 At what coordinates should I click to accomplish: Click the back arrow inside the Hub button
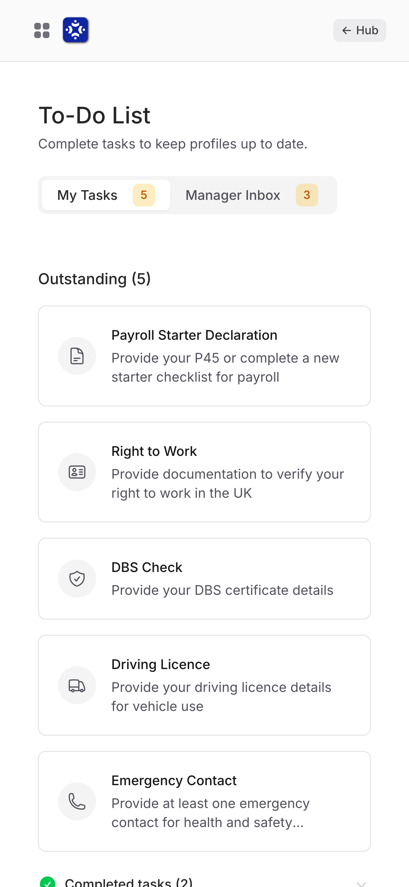pyautogui.click(x=346, y=30)
